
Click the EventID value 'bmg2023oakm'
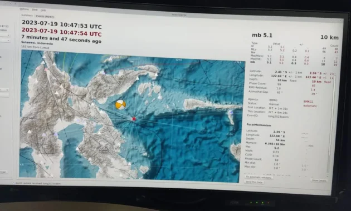click(x=279, y=117)
